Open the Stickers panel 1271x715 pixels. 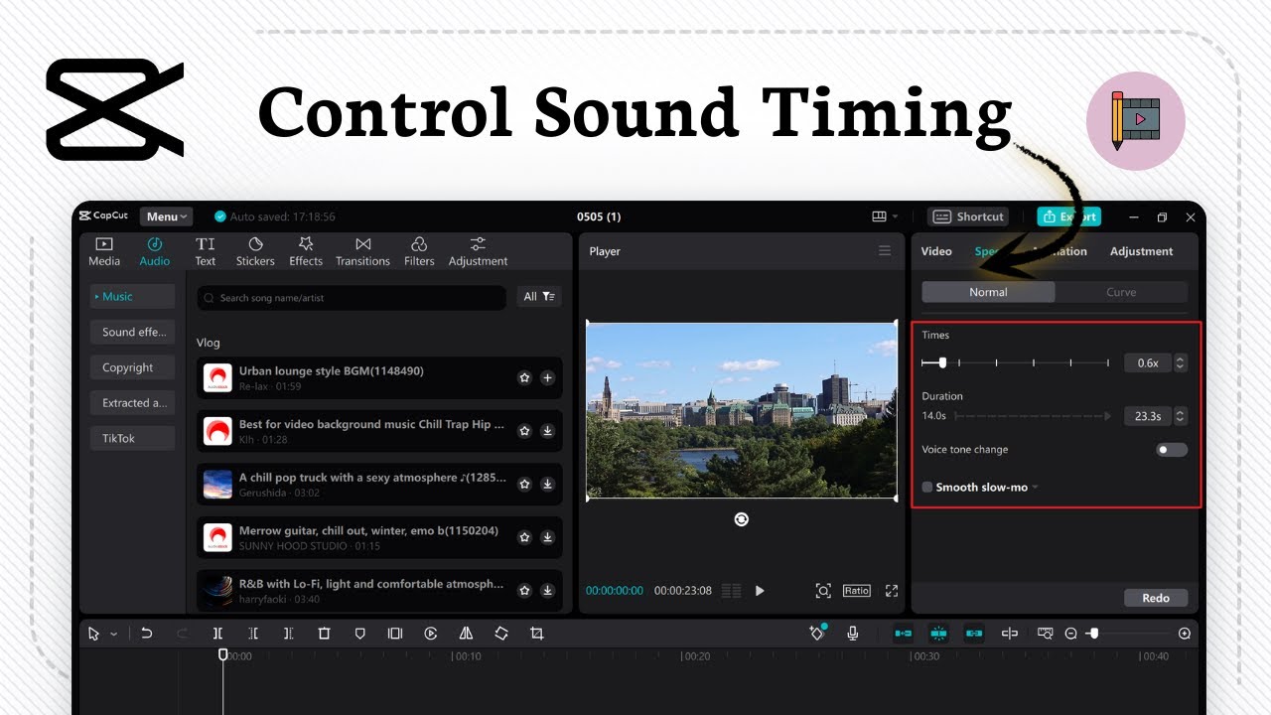click(255, 251)
